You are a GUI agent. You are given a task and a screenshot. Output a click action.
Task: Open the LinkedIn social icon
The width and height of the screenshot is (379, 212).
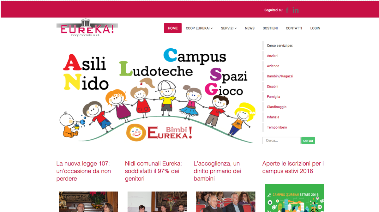[x=296, y=10]
